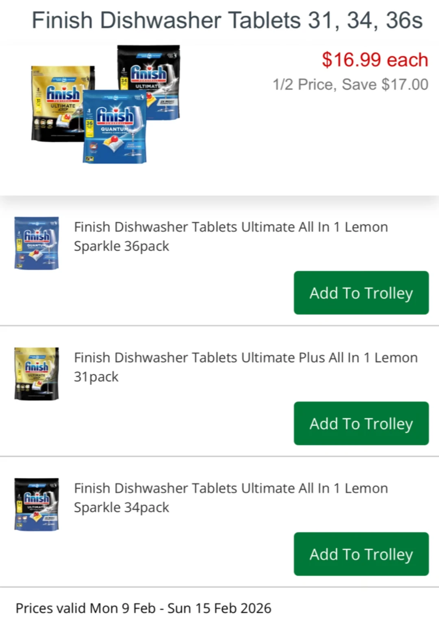Image resolution: width=439 pixels, height=622 pixels.
Task: Click the Prices valid date notice
Action: point(143,608)
